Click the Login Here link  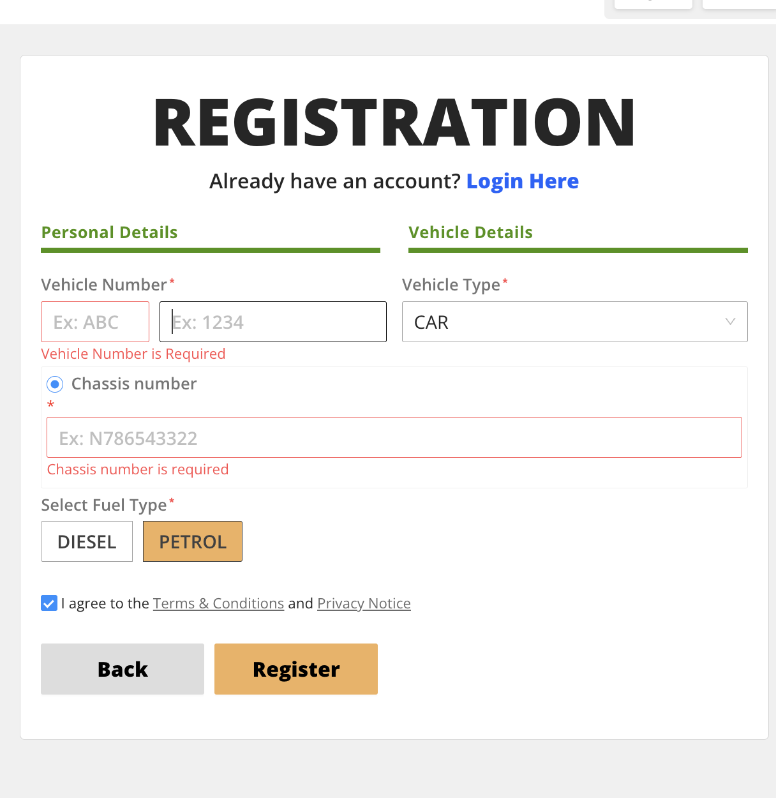pyautogui.click(x=522, y=181)
